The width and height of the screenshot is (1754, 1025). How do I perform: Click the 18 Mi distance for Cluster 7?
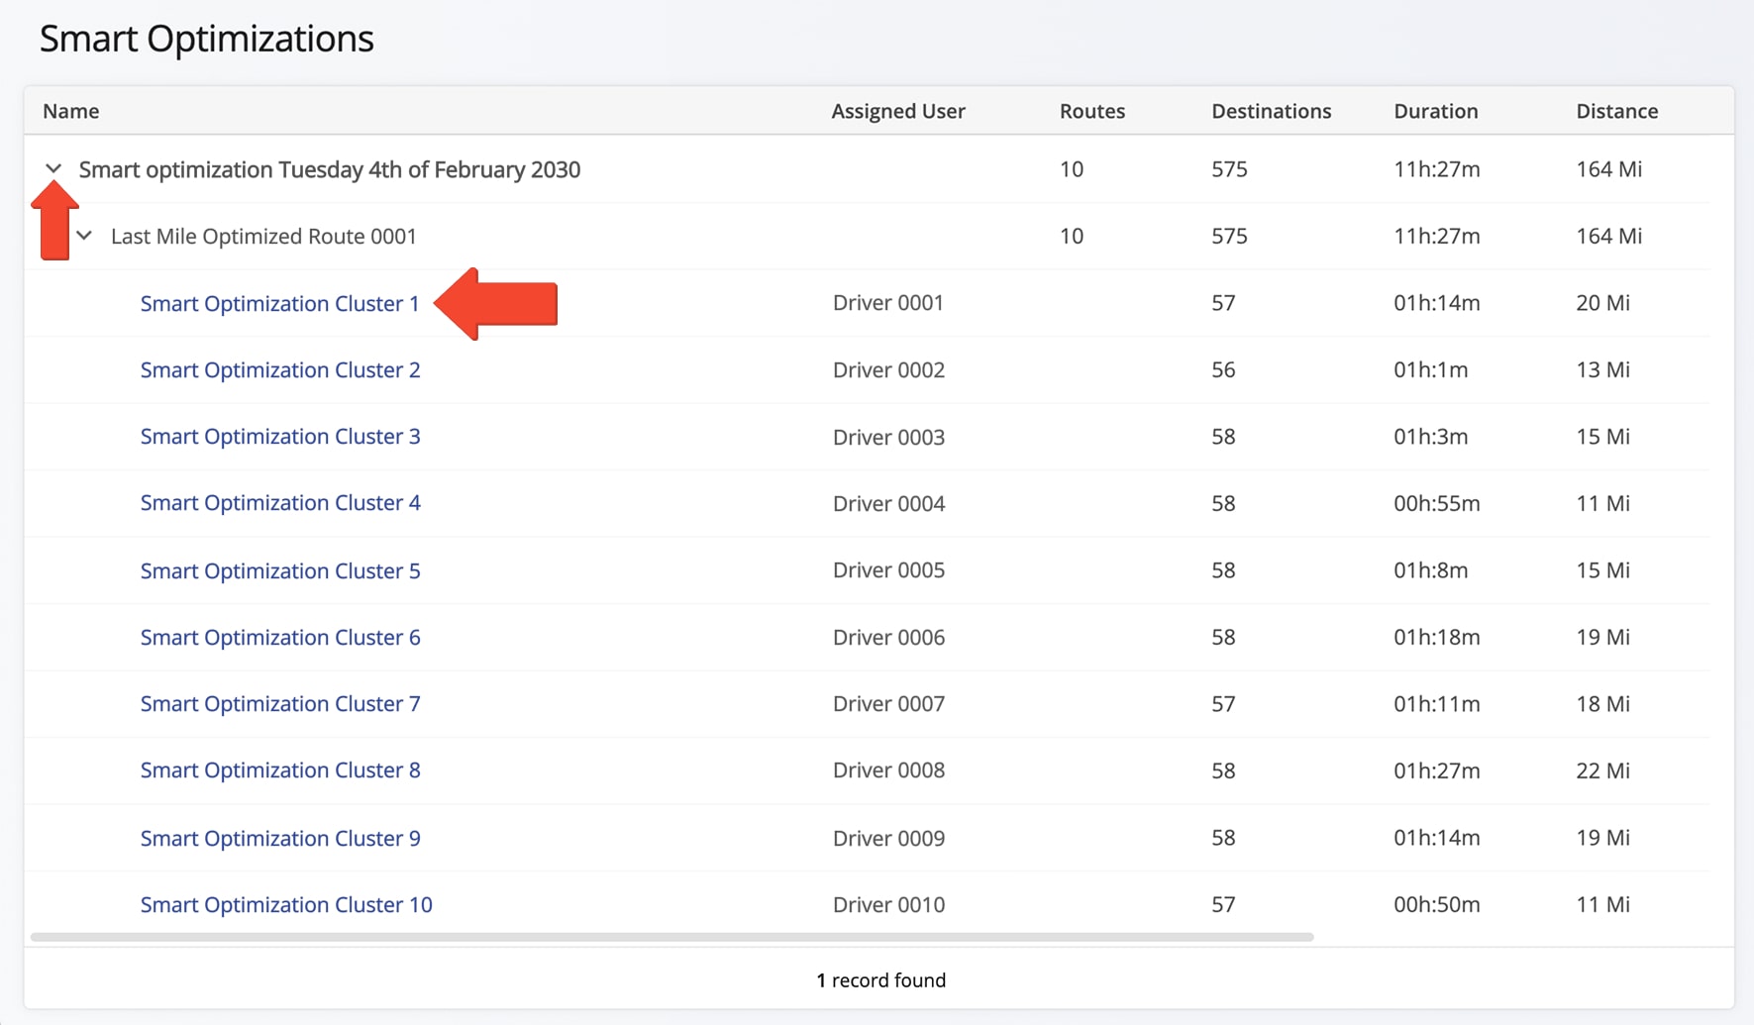click(x=1603, y=704)
